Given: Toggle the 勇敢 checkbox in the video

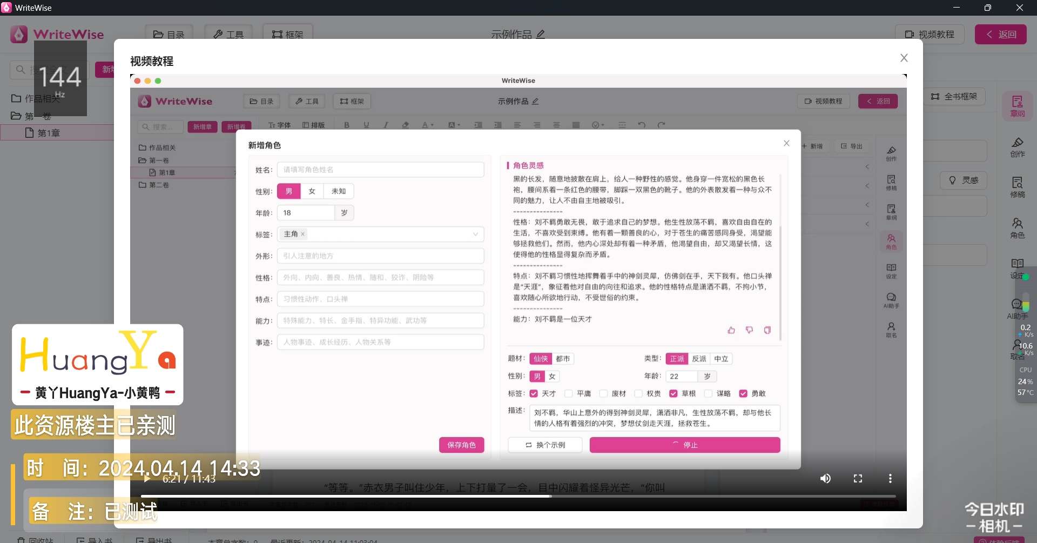Looking at the screenshot, I should [x=743, y=393].
